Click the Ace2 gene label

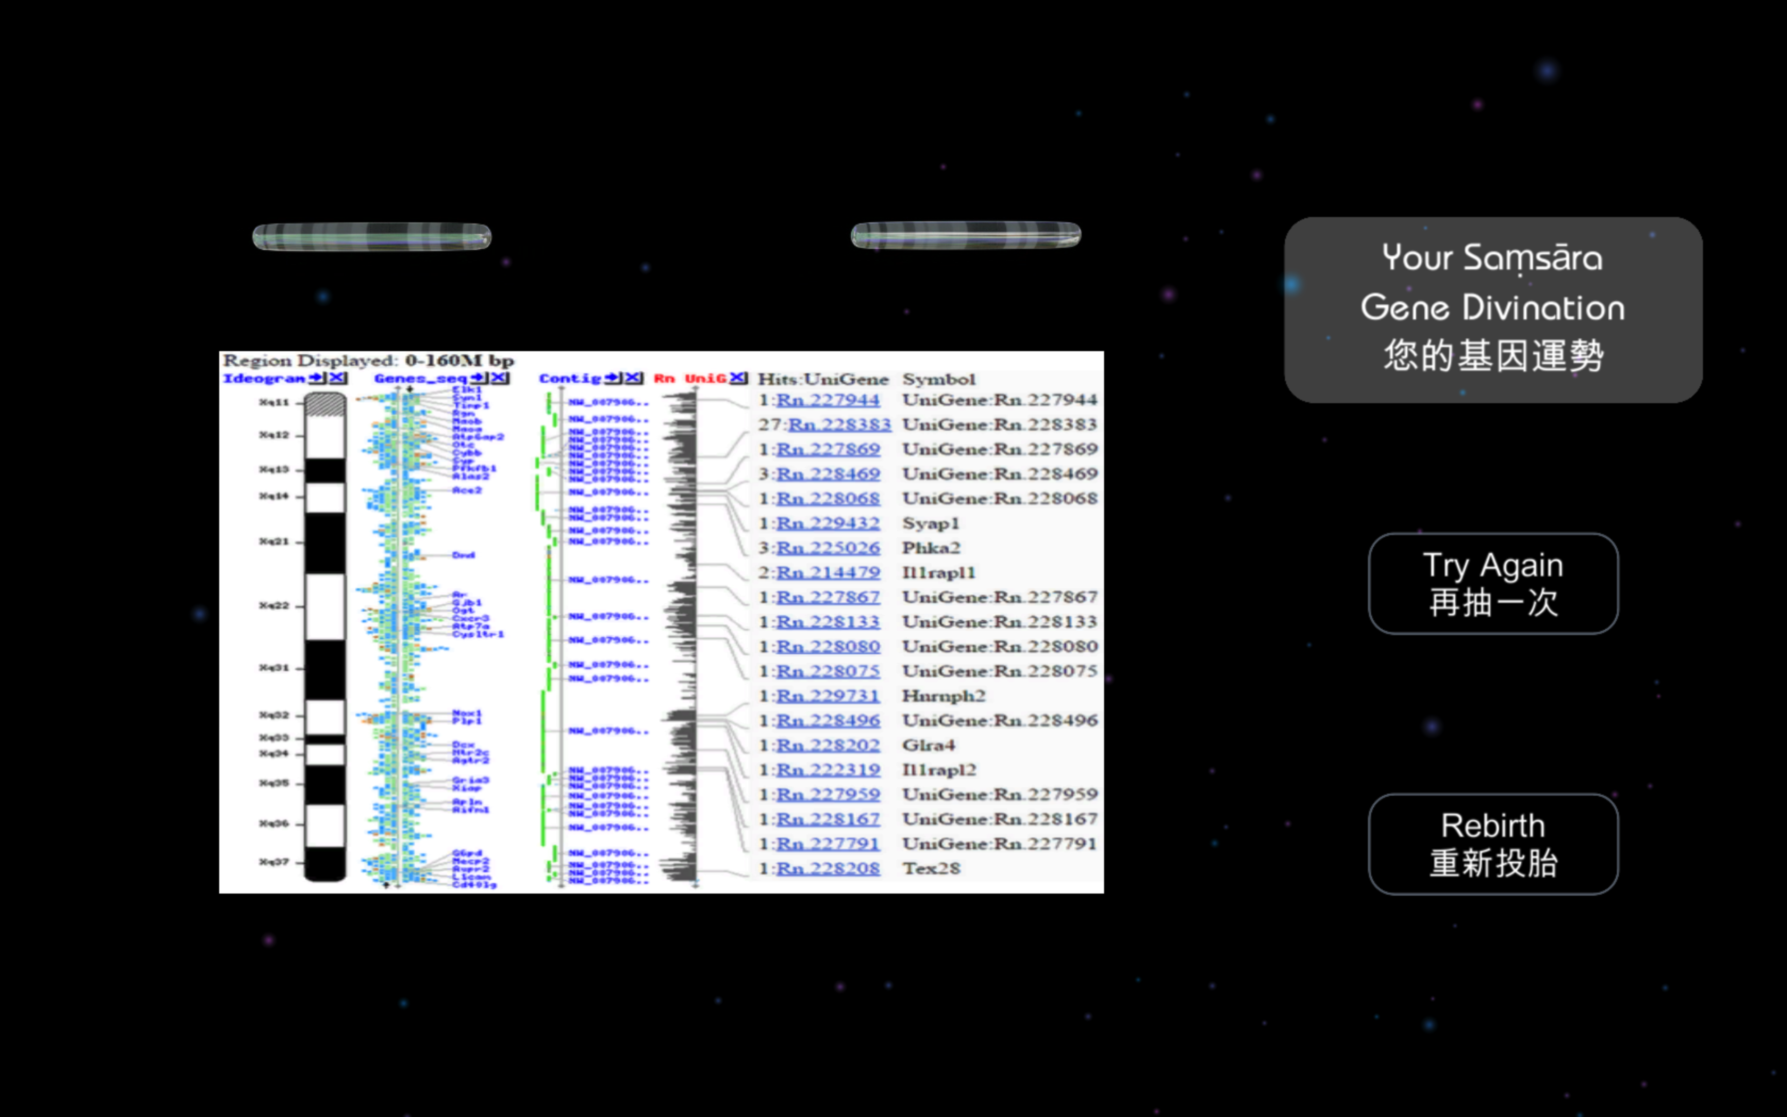466,490
